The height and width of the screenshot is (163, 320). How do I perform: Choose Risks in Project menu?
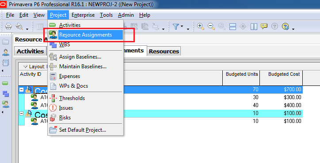(x=85, y=118)
